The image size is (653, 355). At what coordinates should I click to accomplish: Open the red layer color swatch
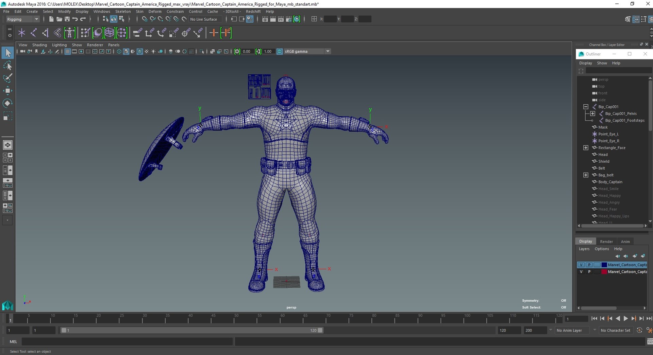pos(604,272)
